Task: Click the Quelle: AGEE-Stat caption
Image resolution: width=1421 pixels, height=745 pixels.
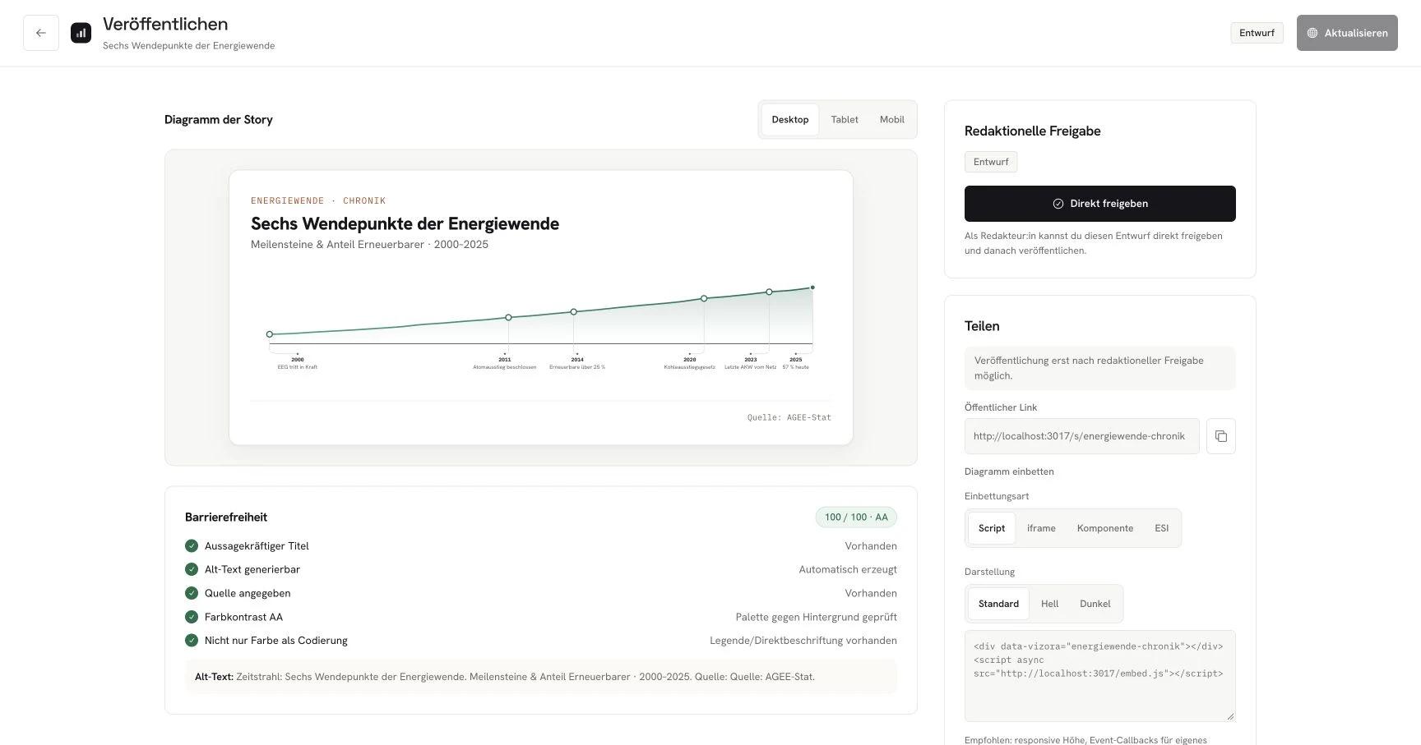Action: (x=789, y=417)
